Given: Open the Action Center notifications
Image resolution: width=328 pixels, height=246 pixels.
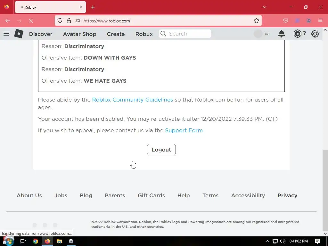Looking at the screenshot, I should pyautogui.click(x=317, y=241).
